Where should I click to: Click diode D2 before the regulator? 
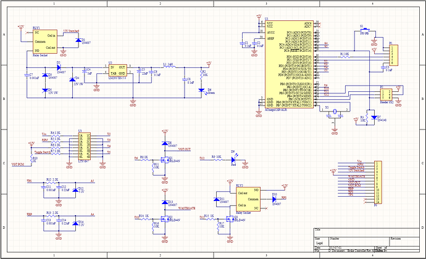[59, 67]
